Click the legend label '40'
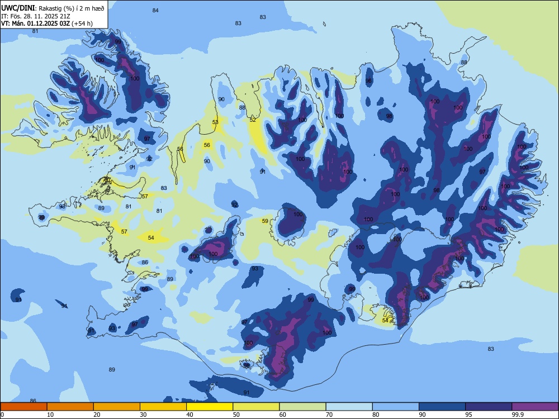Image resolution: width=559 pixels, height=419 pixels. pyautogui.click(x=190, y=415)
